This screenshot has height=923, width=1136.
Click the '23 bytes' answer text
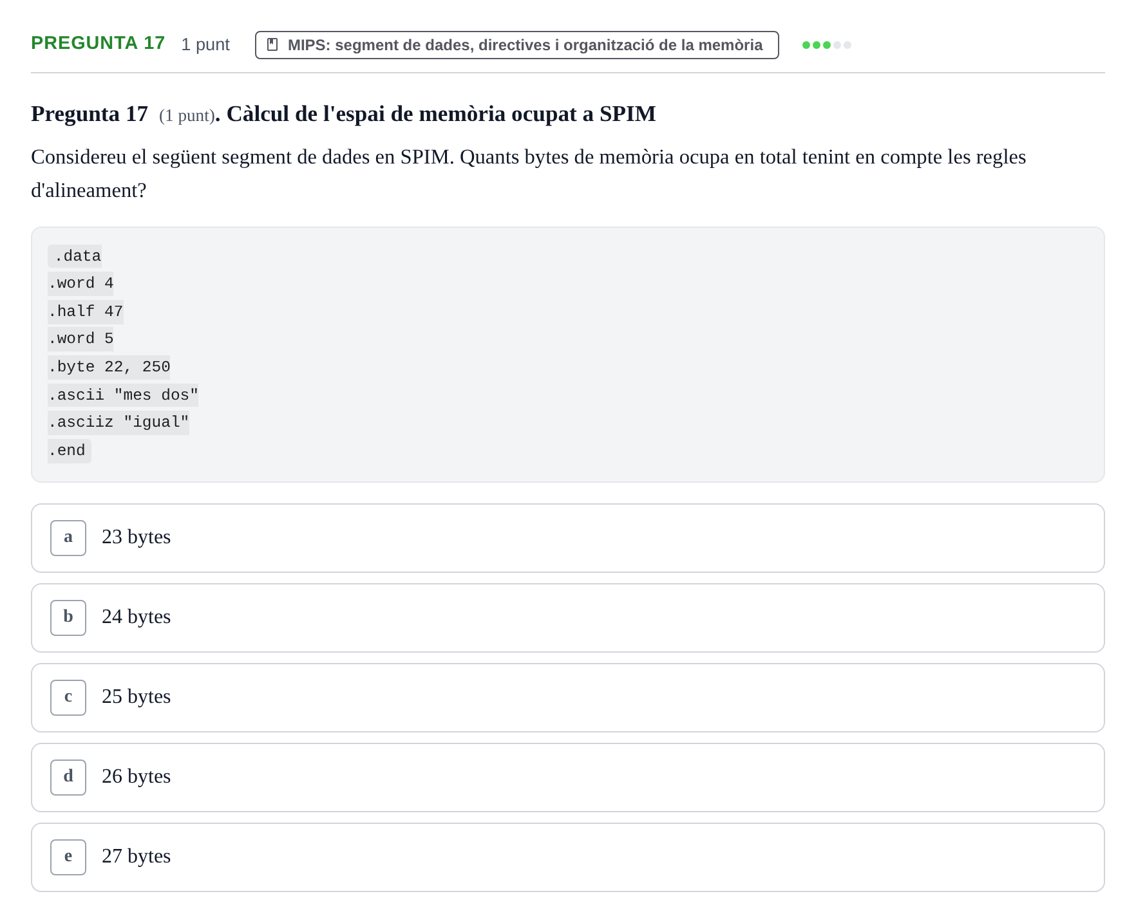point(136,537)
